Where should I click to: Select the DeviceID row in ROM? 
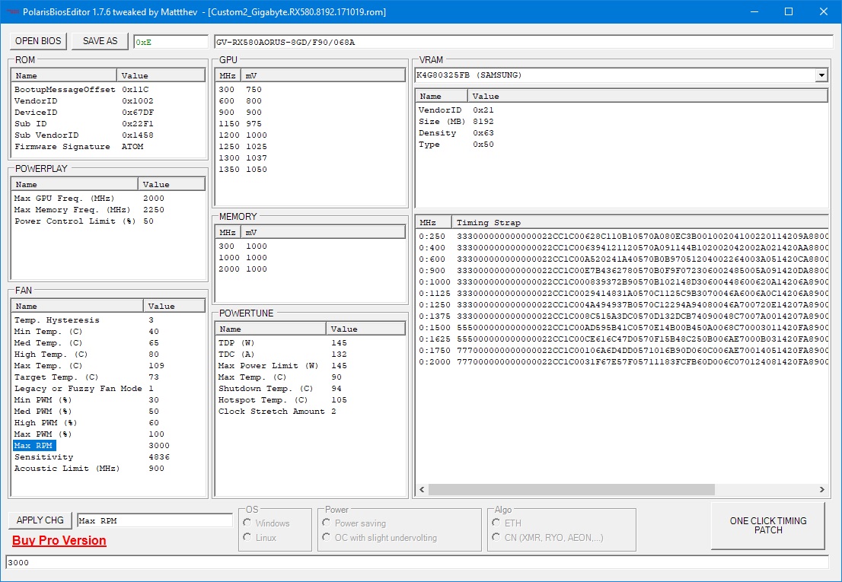107,112
